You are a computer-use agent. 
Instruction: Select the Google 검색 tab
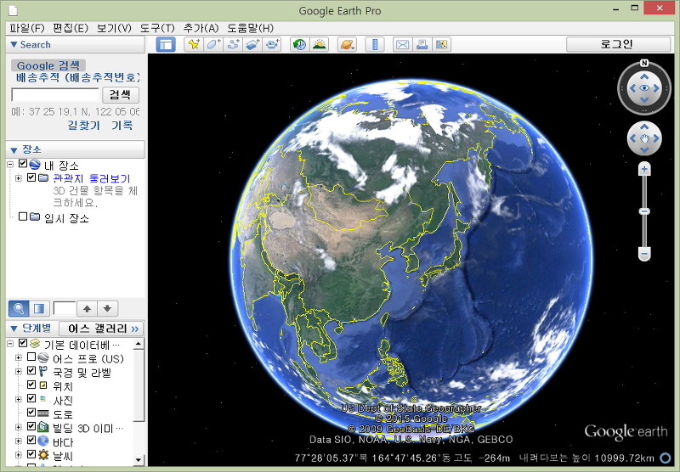coord(48,65)
